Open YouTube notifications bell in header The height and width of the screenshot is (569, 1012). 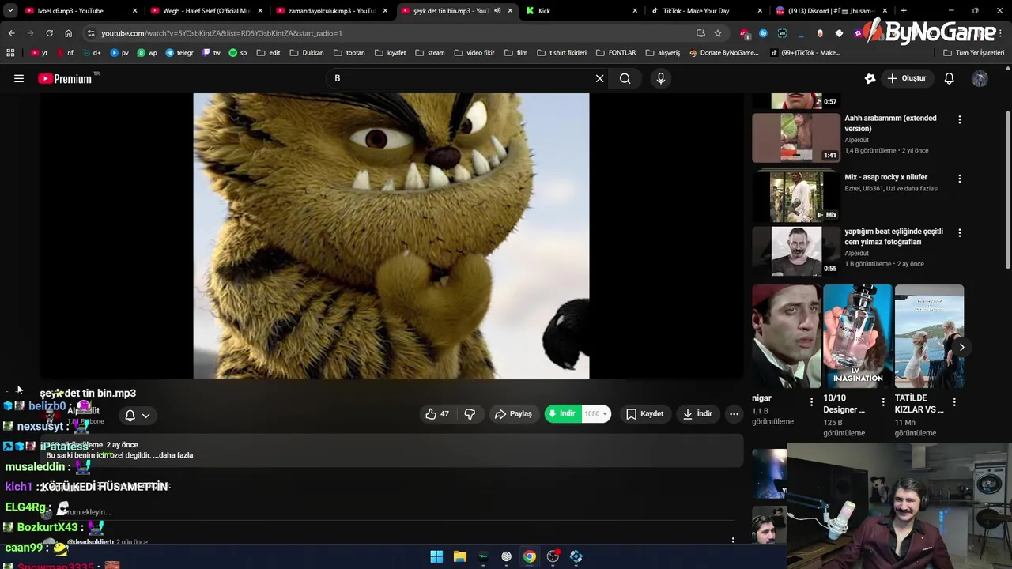pos(950,78)
